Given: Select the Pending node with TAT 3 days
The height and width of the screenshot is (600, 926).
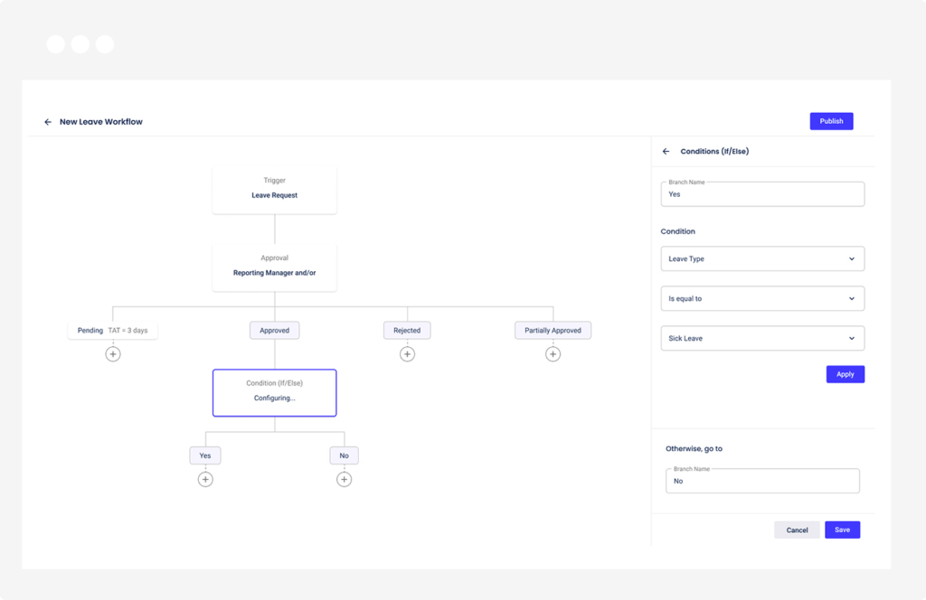Looking at the screenshot, I should (112, 330).
